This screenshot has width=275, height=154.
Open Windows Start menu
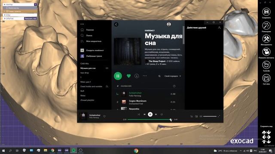pyautogui.click(x=3, y=151)
